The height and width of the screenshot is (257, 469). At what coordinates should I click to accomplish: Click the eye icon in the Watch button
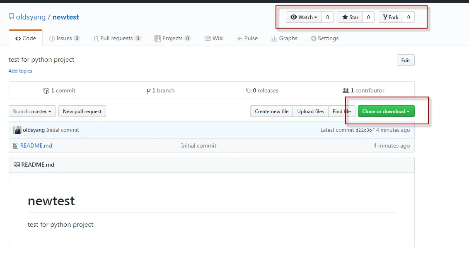pos(294,17)
